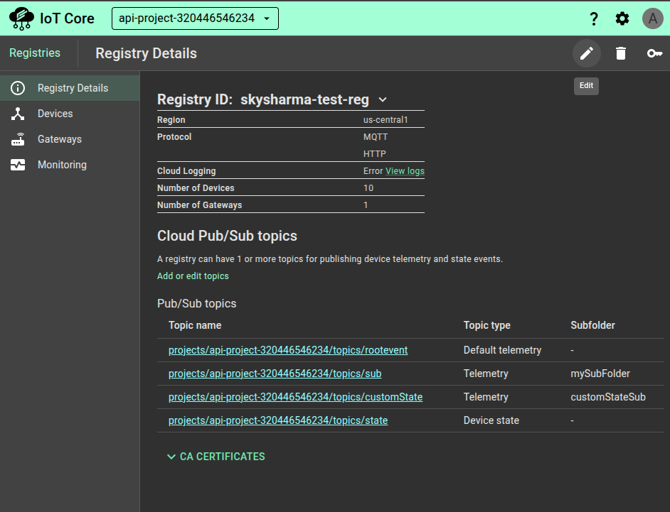Click the Number of Devices value 10

(x=368, y=188)
